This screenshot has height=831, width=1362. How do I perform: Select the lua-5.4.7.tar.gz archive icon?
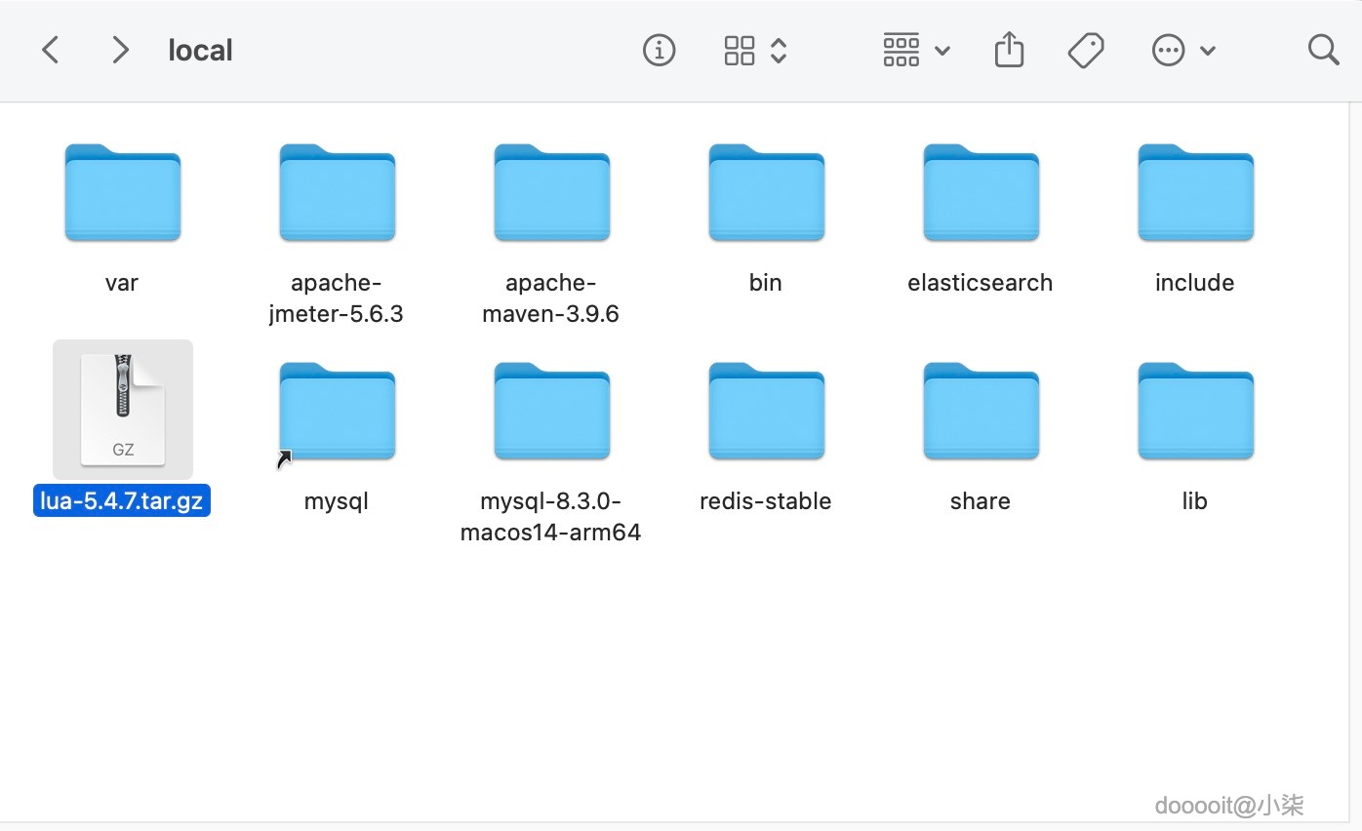click(123, 410)
